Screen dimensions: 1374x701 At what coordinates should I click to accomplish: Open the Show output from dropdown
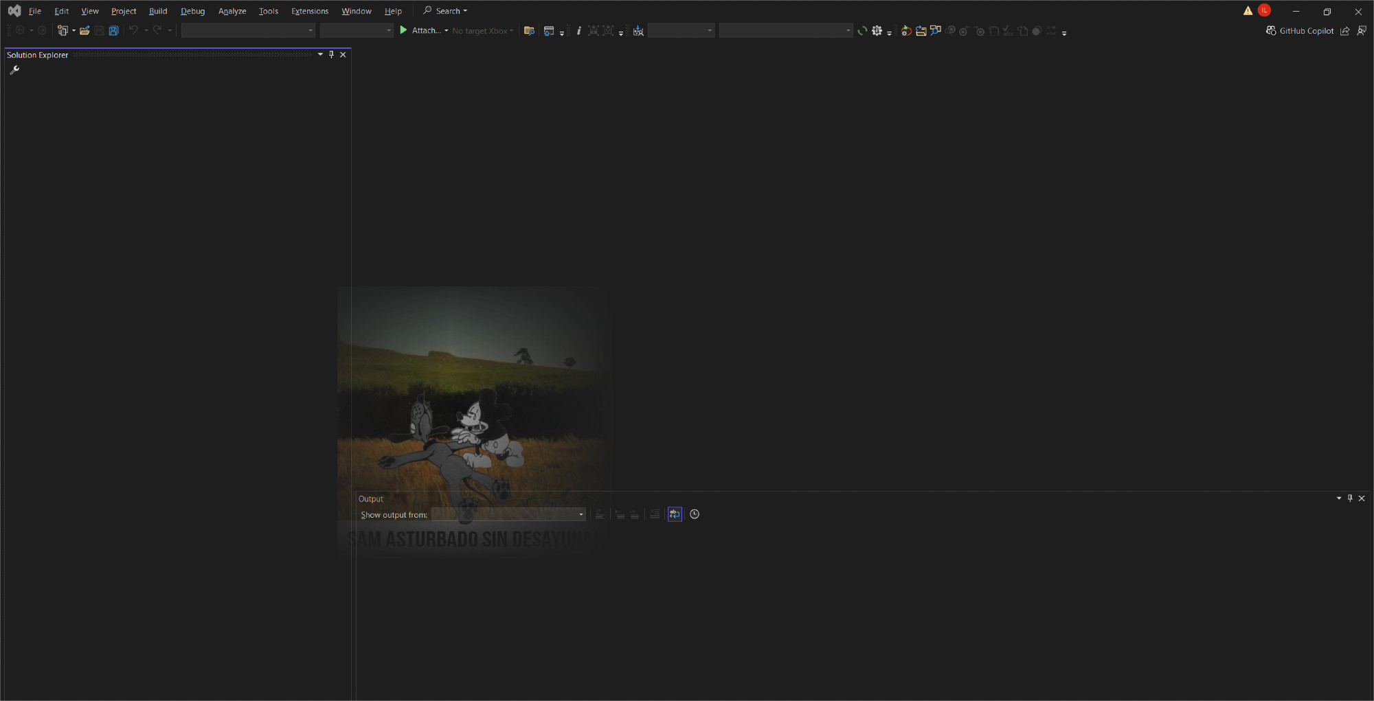[x=508, y=514]
